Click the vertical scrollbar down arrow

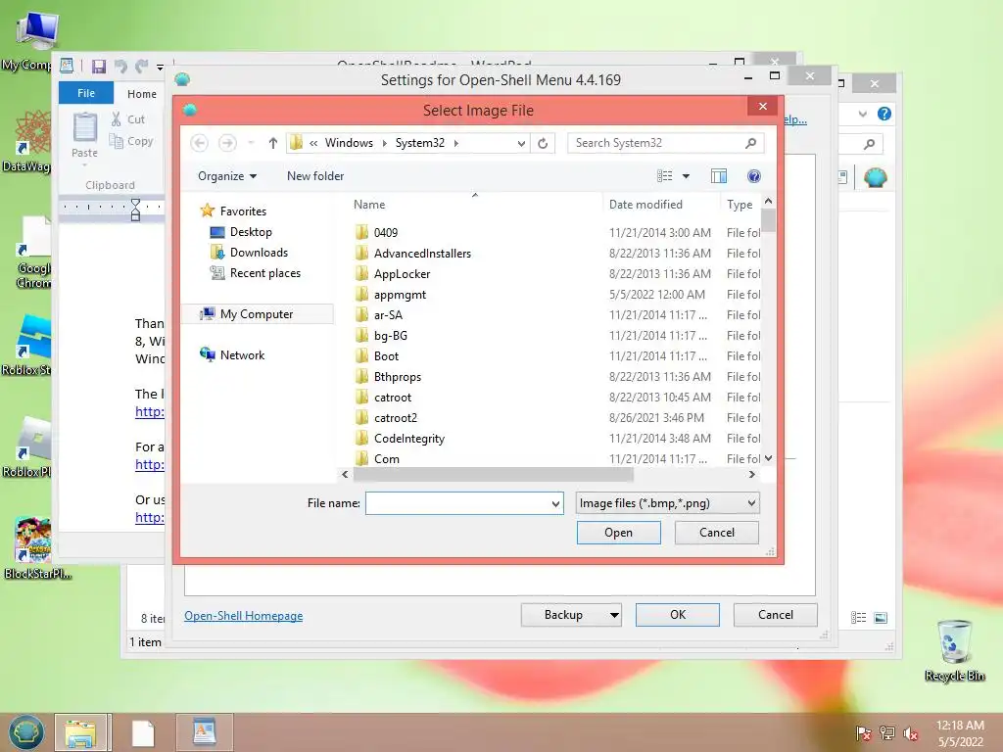click(x=768, y=458)
